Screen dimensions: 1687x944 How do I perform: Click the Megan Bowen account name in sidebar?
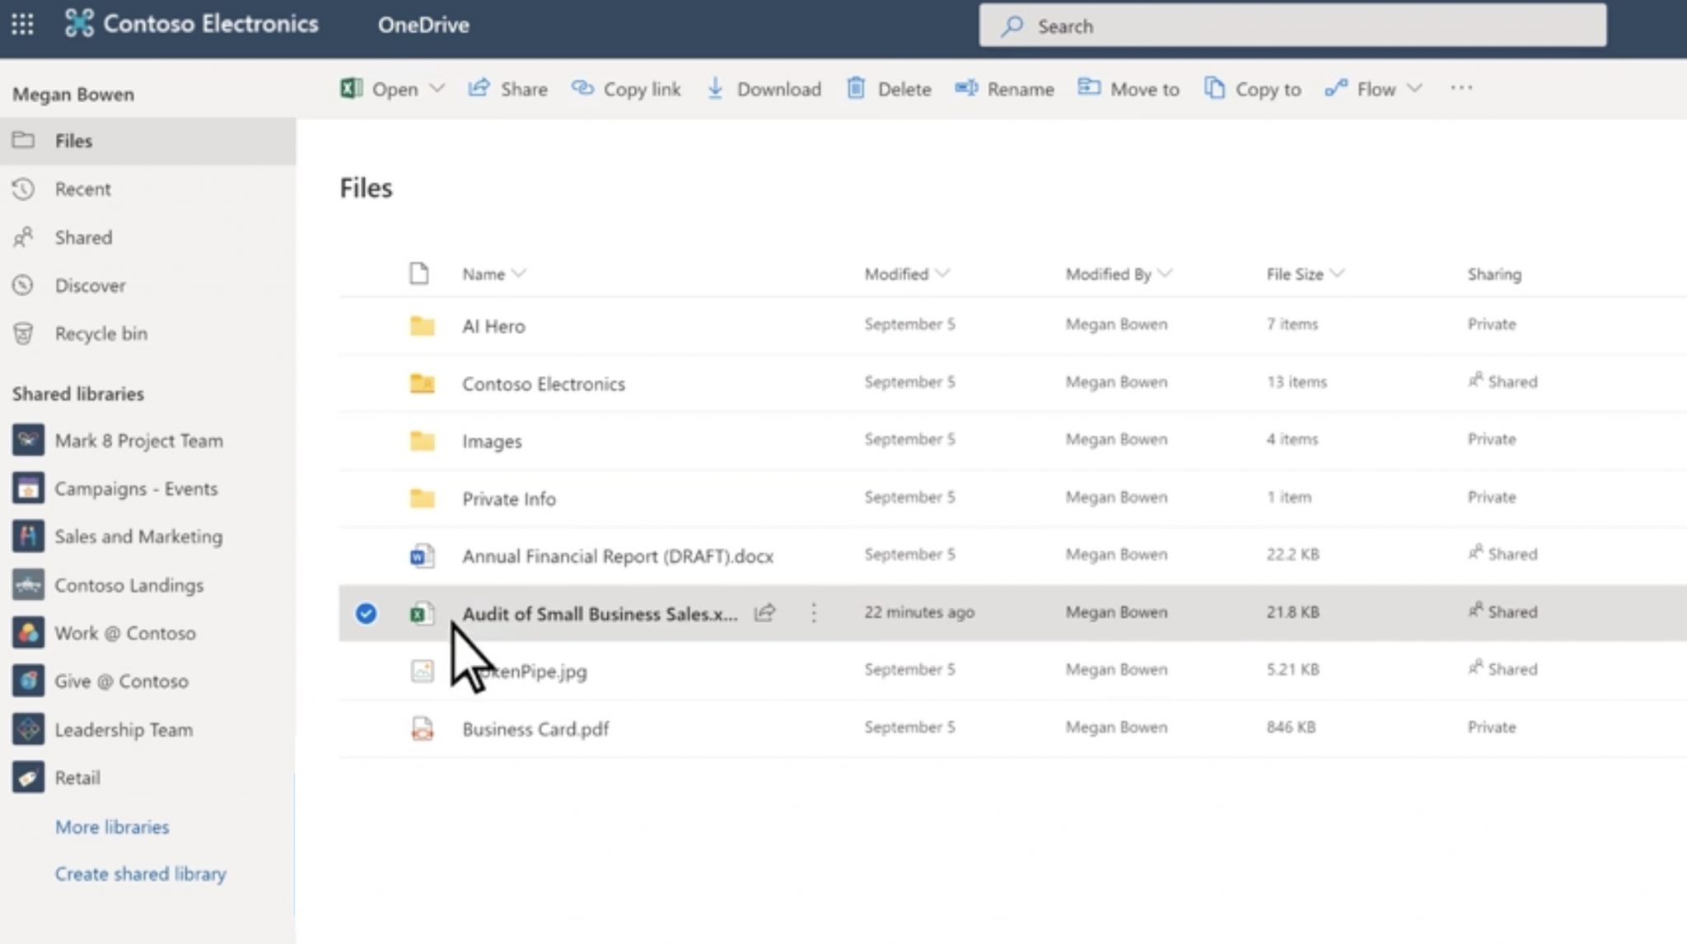coord(73,94)
